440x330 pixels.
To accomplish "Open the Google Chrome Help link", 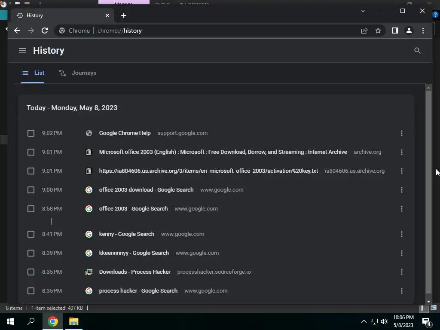I will tap(125, 133).
